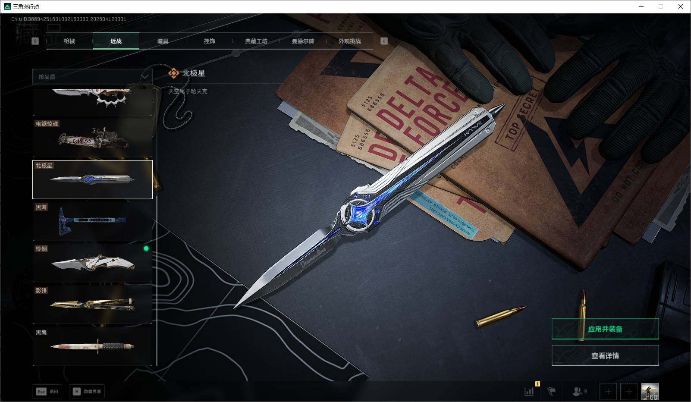Screen dimensions: 691x402
Task: Close the 三角洲行动 window
Action: pyautogui.click(x=681, y=6)
